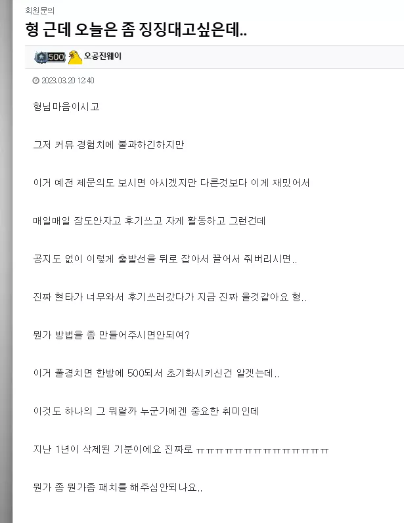This screenshot has height=523, width=404.
Task: Click the yellow parrot avatar icon
Action: point(75,57)
